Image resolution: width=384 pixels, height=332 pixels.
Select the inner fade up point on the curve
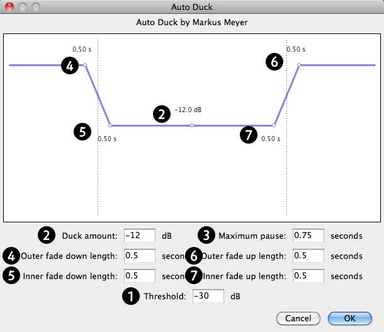pyautogui.click(x=274, y=125)
